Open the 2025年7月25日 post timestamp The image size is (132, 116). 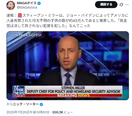[28, 112]
